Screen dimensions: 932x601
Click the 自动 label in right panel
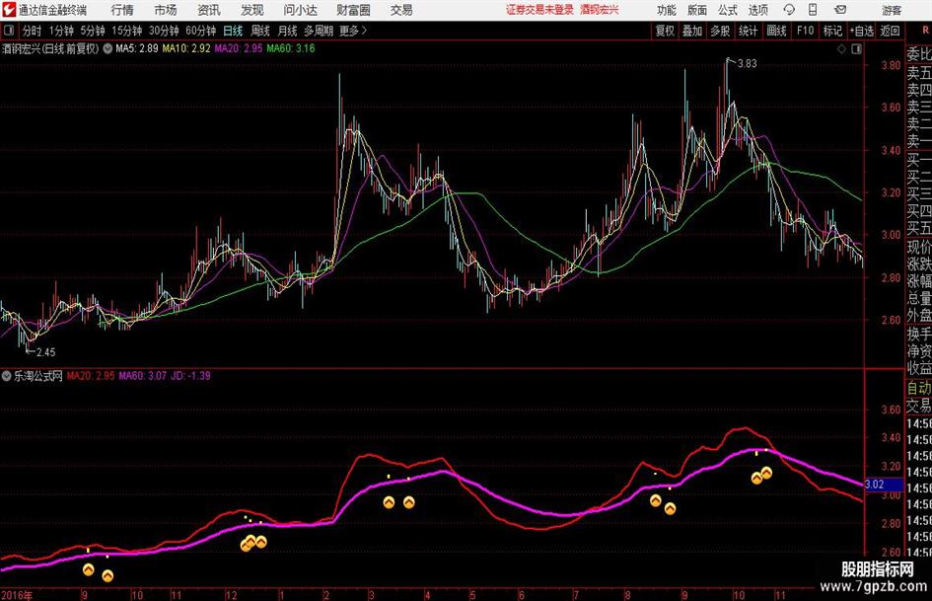tap(919, 388)
